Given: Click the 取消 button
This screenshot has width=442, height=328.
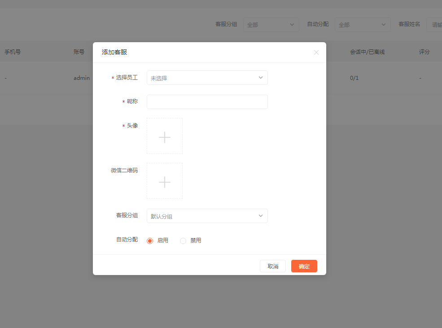Looking at the screenshot, I should tap(273, 266).
